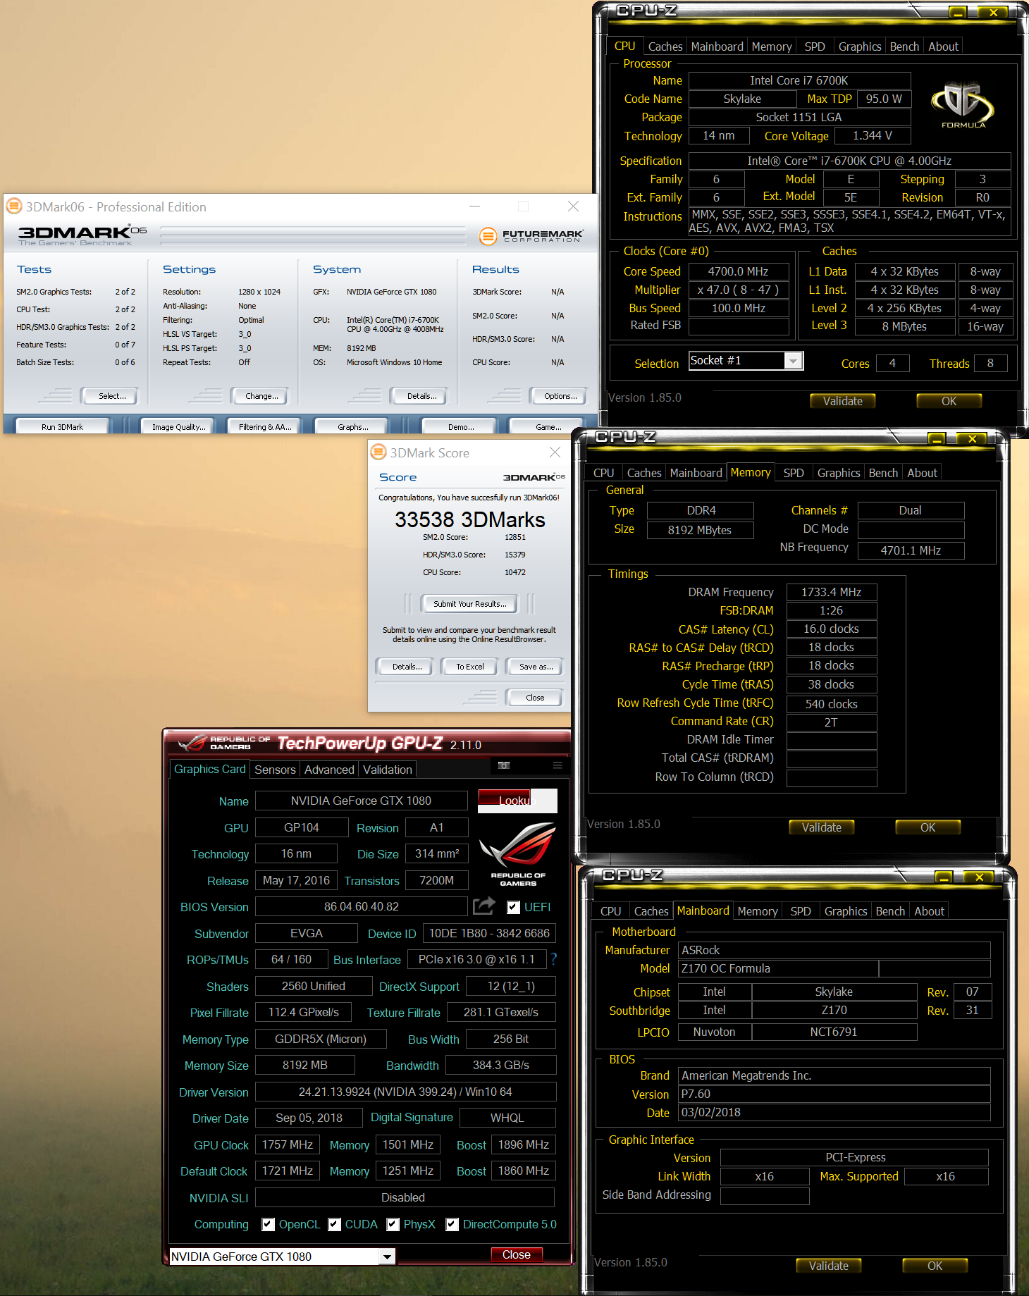
Task: Click the DRAM Frequency 1733.4 MHz value
Action: [x=831, y=592]
